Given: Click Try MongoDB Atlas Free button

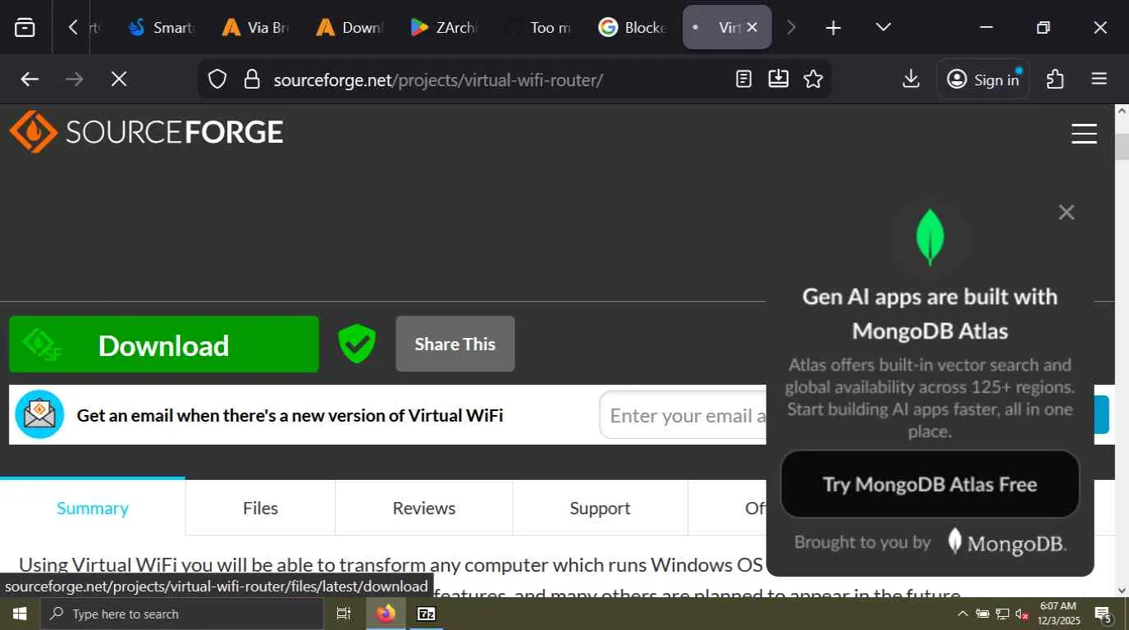Looking at the screenshot, I should pos(930,484).
